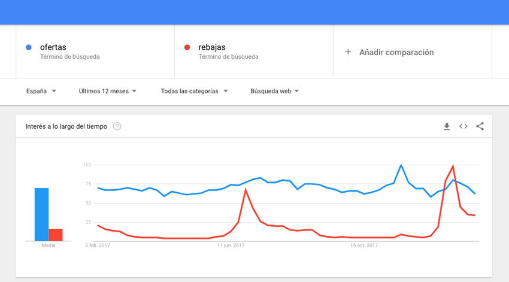
Task: Click Añadir comparación
Action: pos(396,52)
